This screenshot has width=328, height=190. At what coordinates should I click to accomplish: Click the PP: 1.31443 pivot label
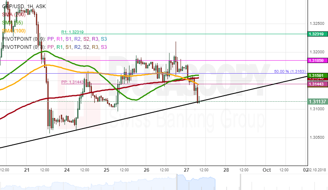73,81
